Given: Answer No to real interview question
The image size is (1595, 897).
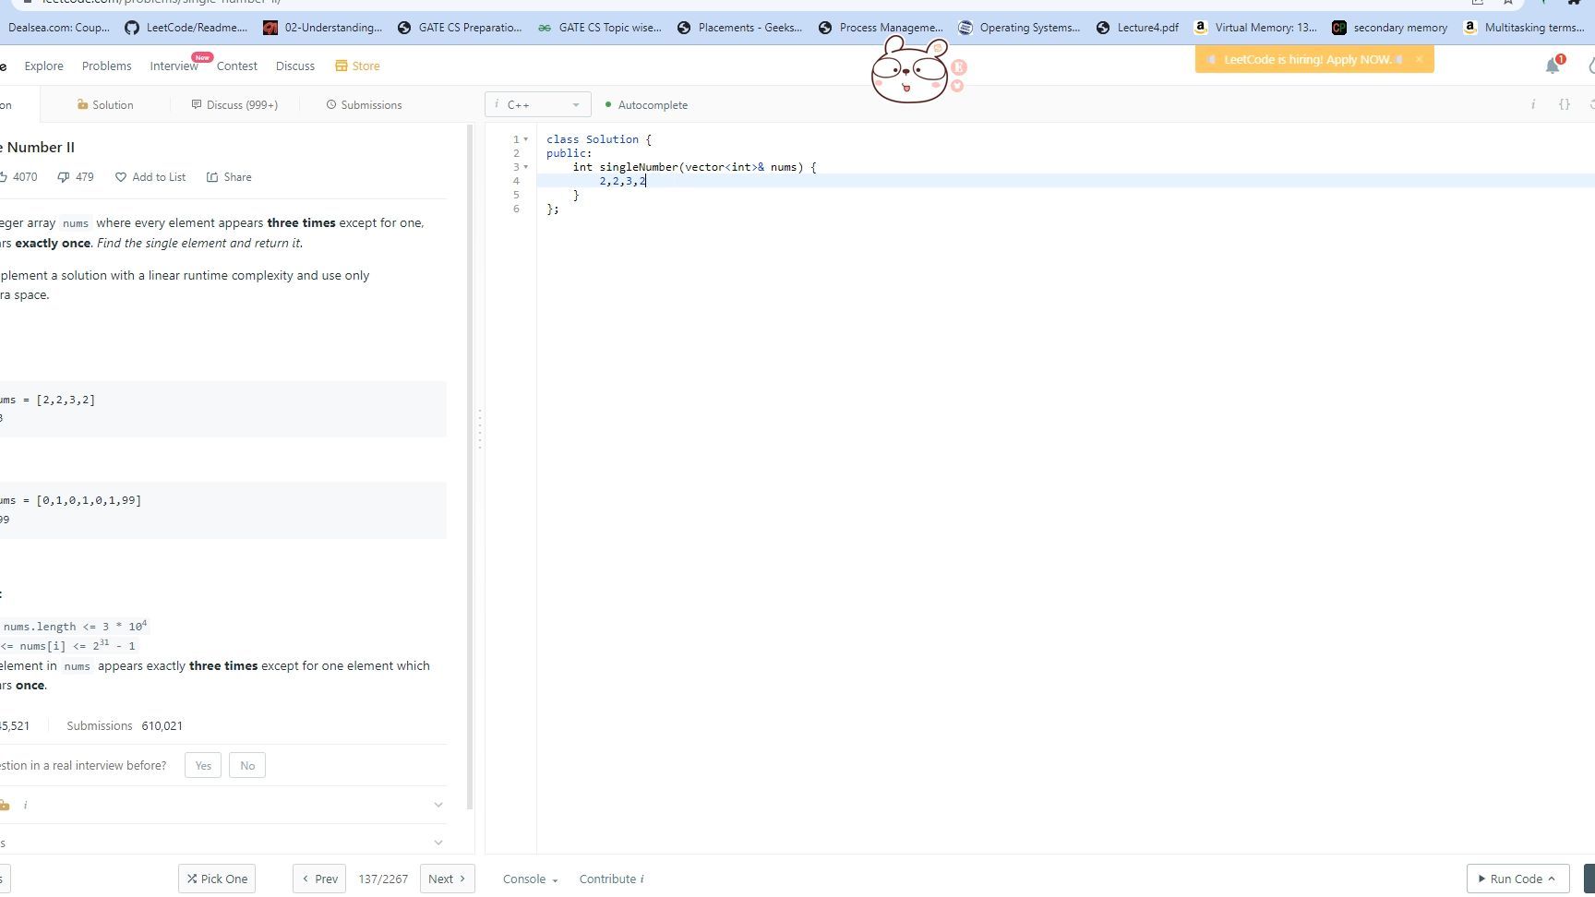Looking at the screenshot, I should click(x=246, y=766).
